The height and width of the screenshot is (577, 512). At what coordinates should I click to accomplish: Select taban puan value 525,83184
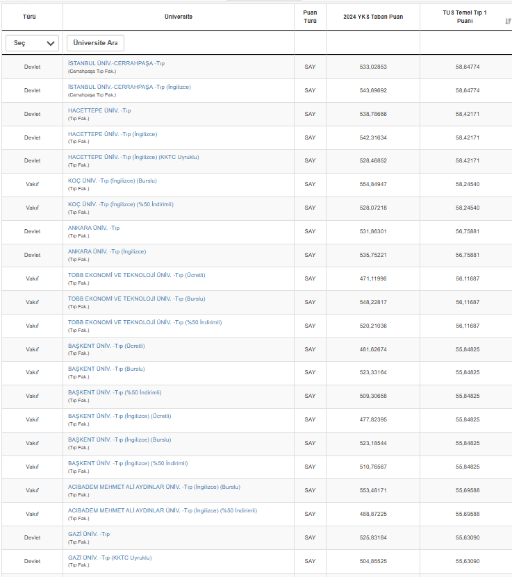(x=373, y=537)
